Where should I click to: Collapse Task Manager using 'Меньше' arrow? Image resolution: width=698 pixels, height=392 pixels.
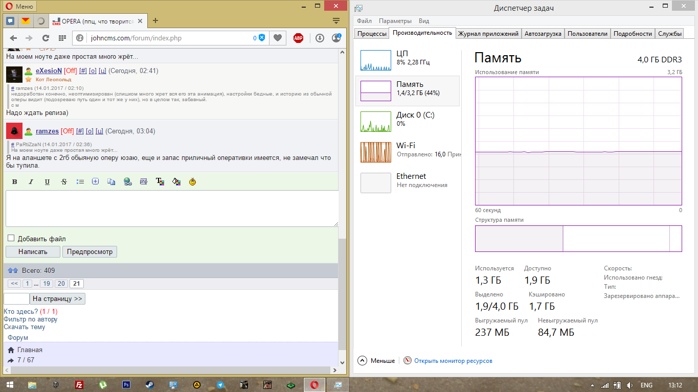363,360
